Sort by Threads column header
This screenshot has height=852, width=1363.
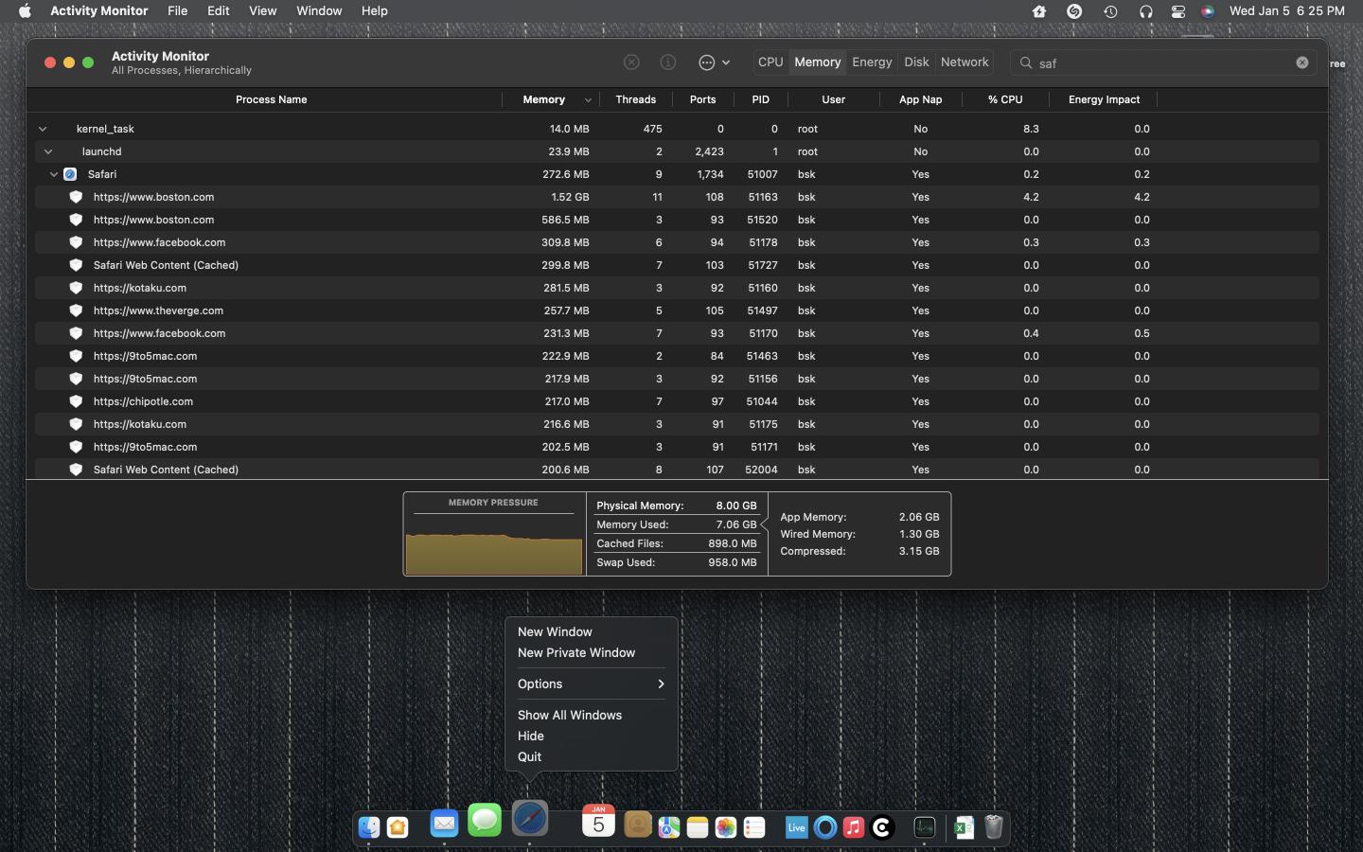635,99
